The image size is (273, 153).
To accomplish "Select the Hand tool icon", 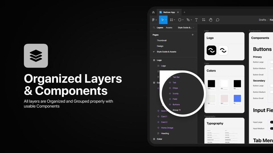I will [210, 20].
